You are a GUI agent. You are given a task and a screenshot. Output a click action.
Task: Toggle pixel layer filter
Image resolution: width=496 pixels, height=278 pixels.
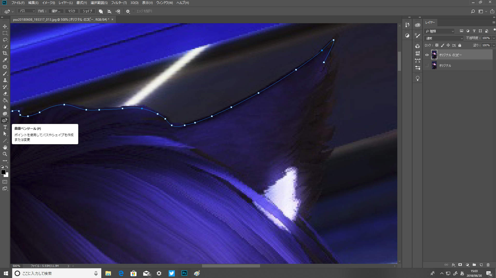pos(462,31)
